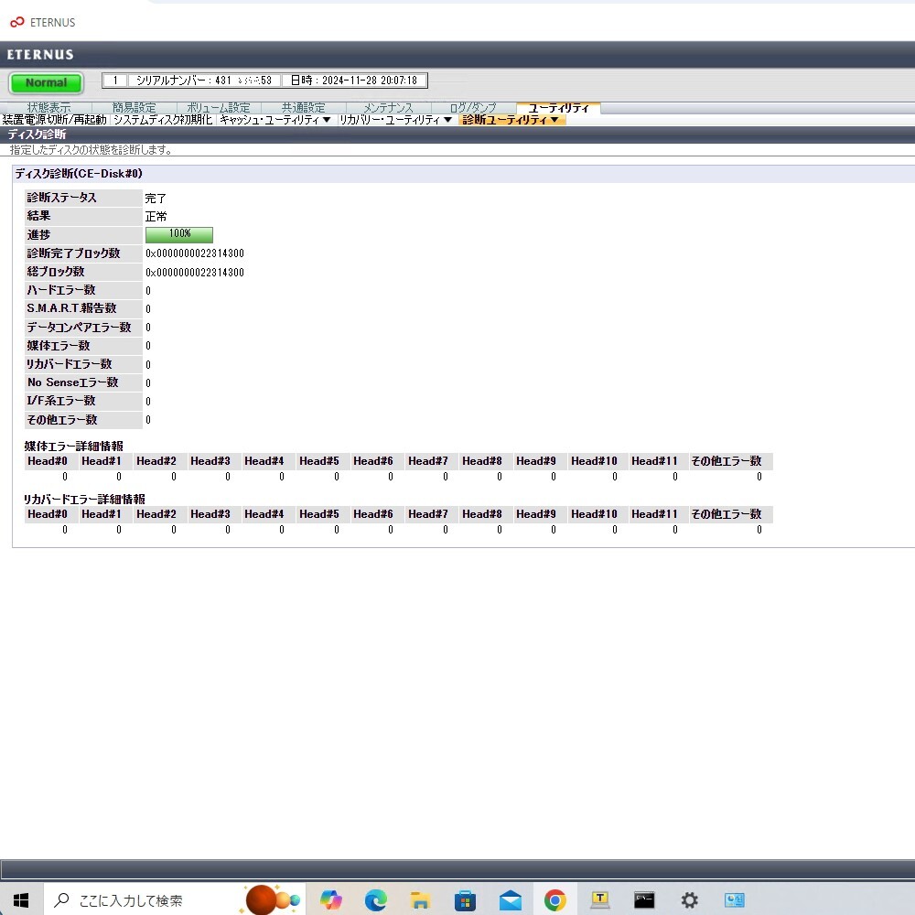Open the Command Prompt taskbar icon
This screenshot has height=915, width=915.
coord(644,900)
